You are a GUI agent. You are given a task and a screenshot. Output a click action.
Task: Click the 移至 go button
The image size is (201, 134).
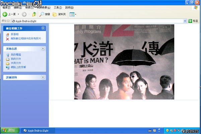pyautogui.click(x=193, y=21)
